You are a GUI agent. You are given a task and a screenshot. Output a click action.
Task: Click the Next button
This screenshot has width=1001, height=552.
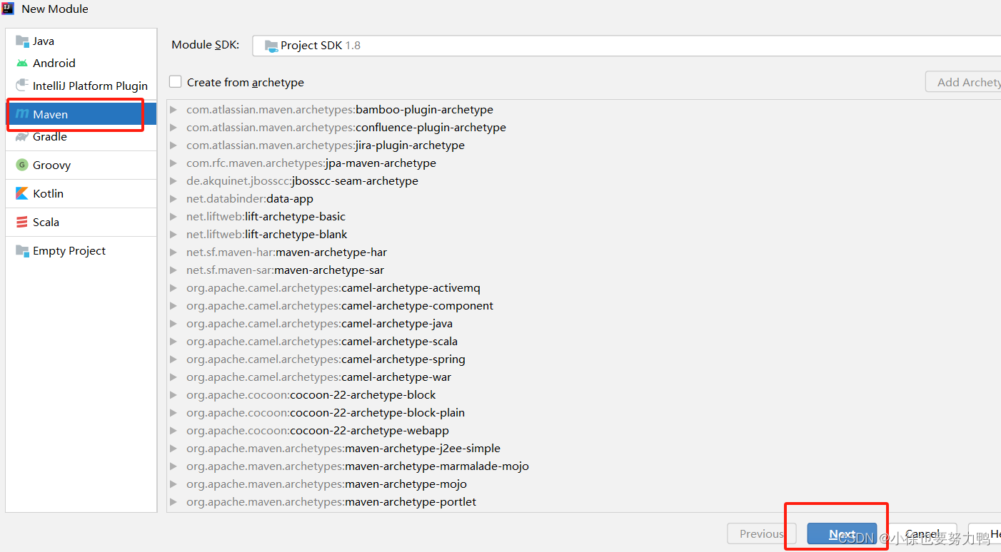coord(842,533)
